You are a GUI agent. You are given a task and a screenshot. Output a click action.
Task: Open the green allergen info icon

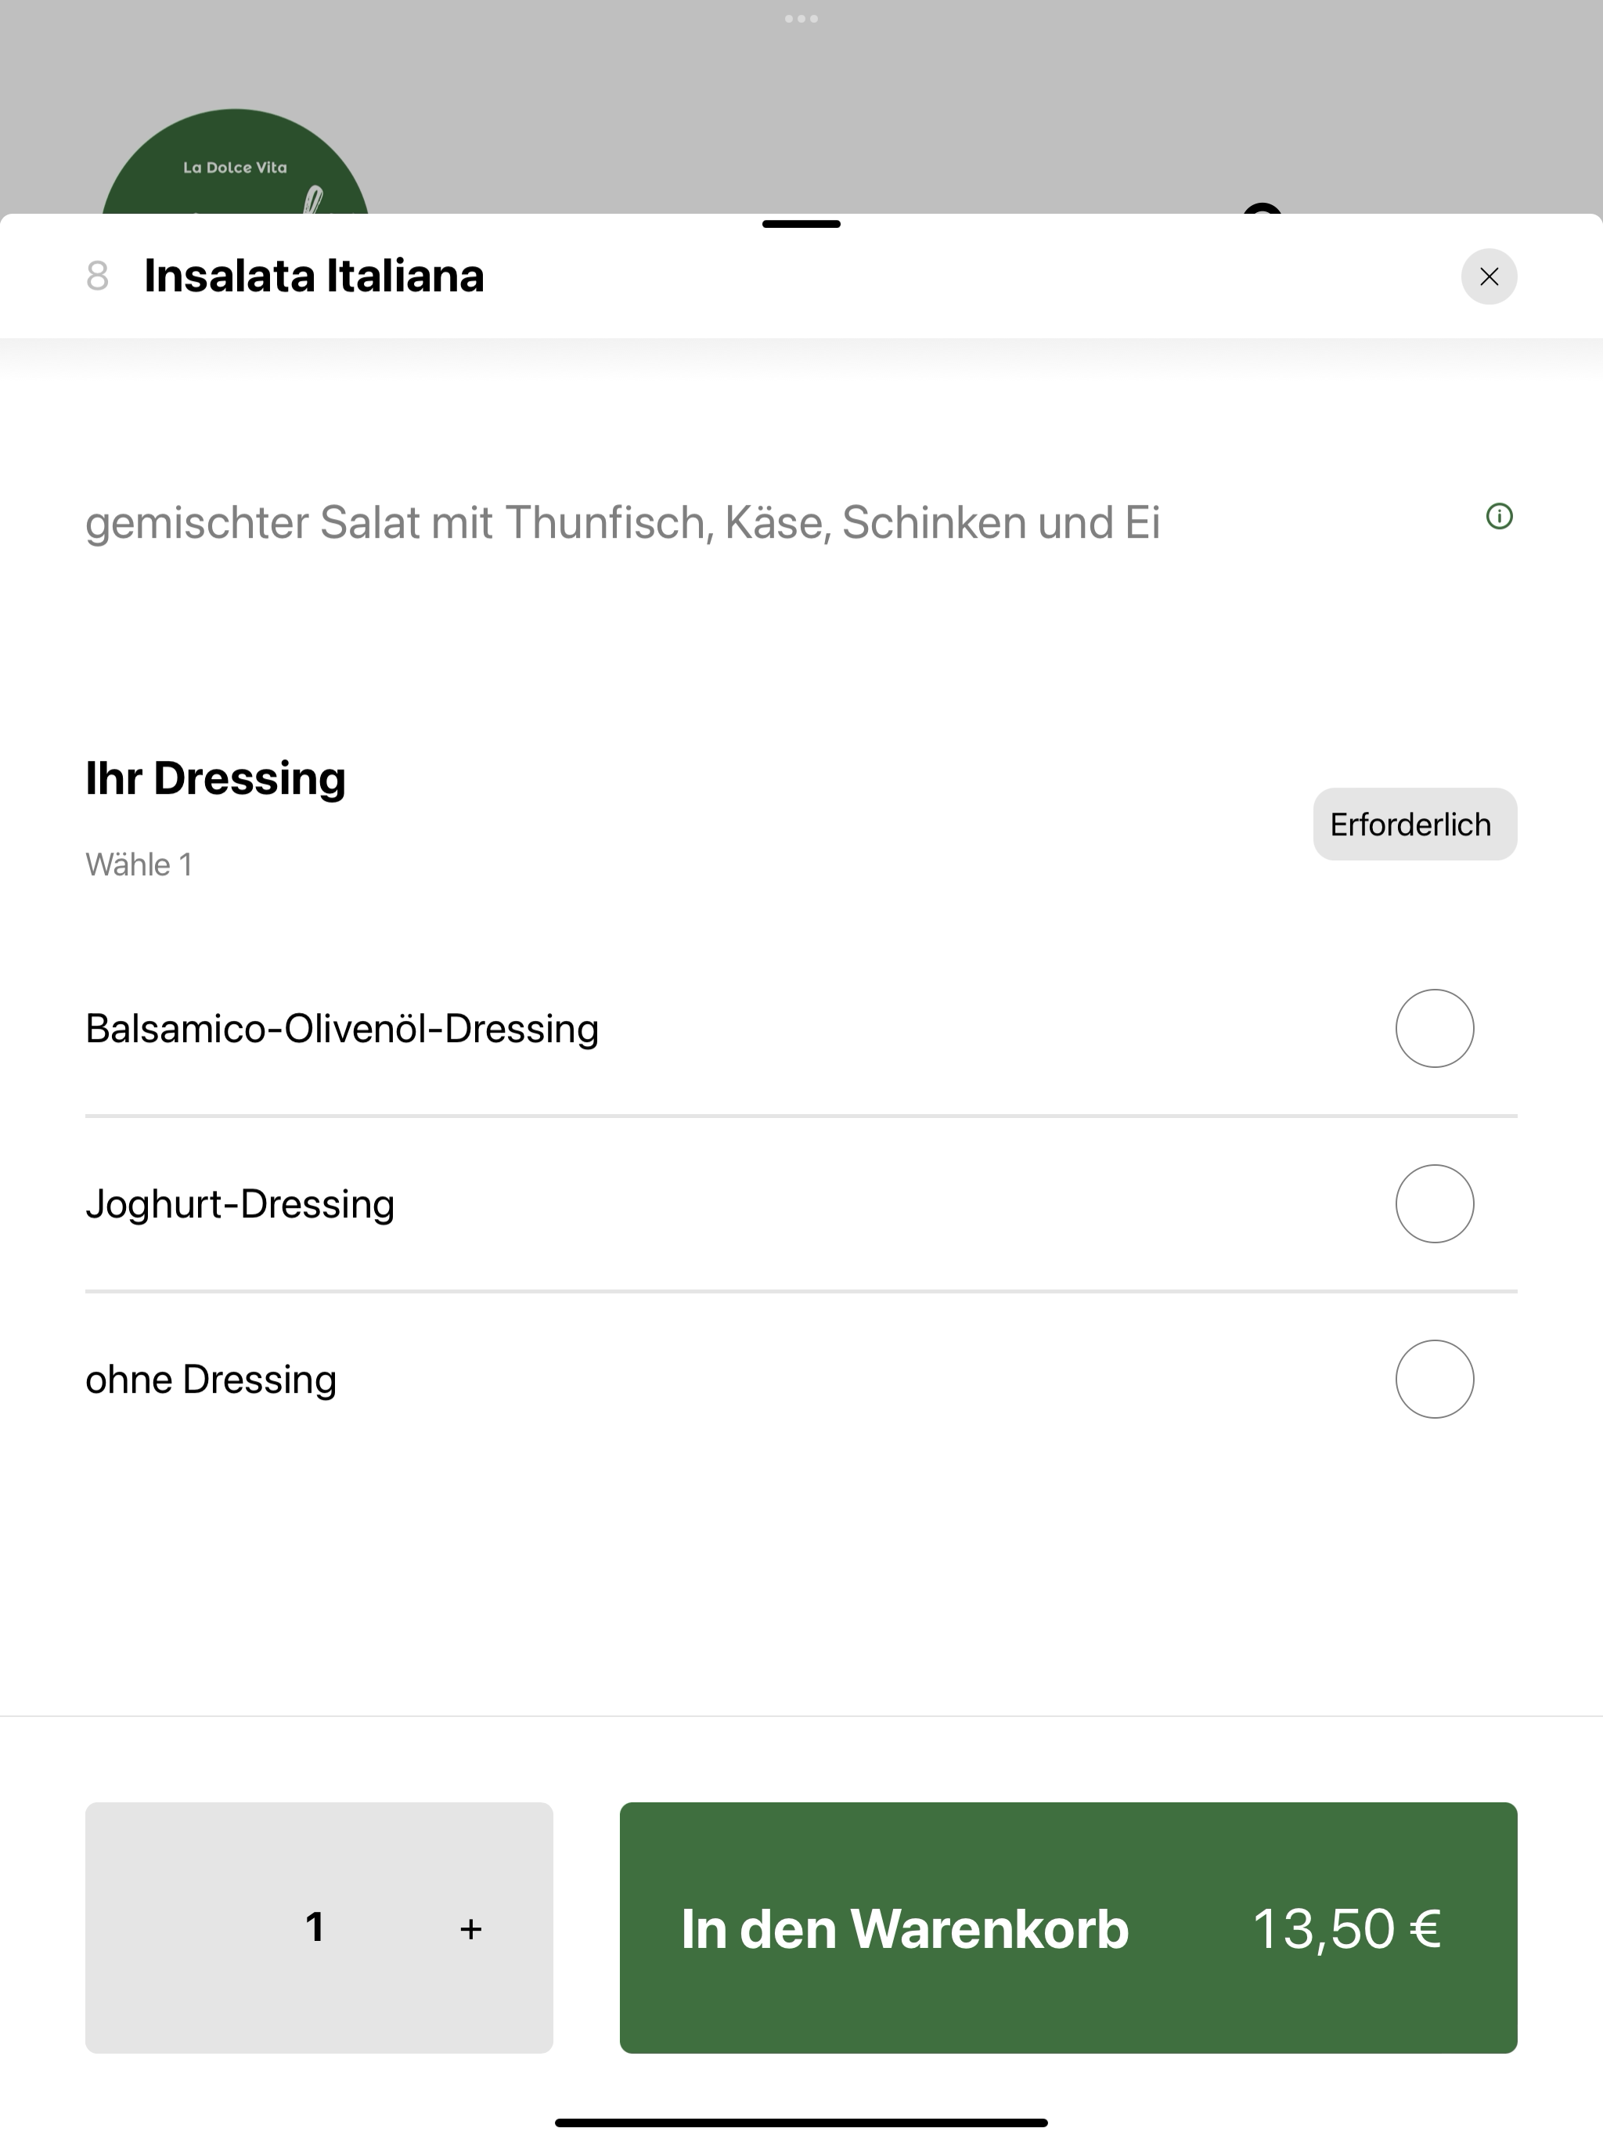point(1499,517)
